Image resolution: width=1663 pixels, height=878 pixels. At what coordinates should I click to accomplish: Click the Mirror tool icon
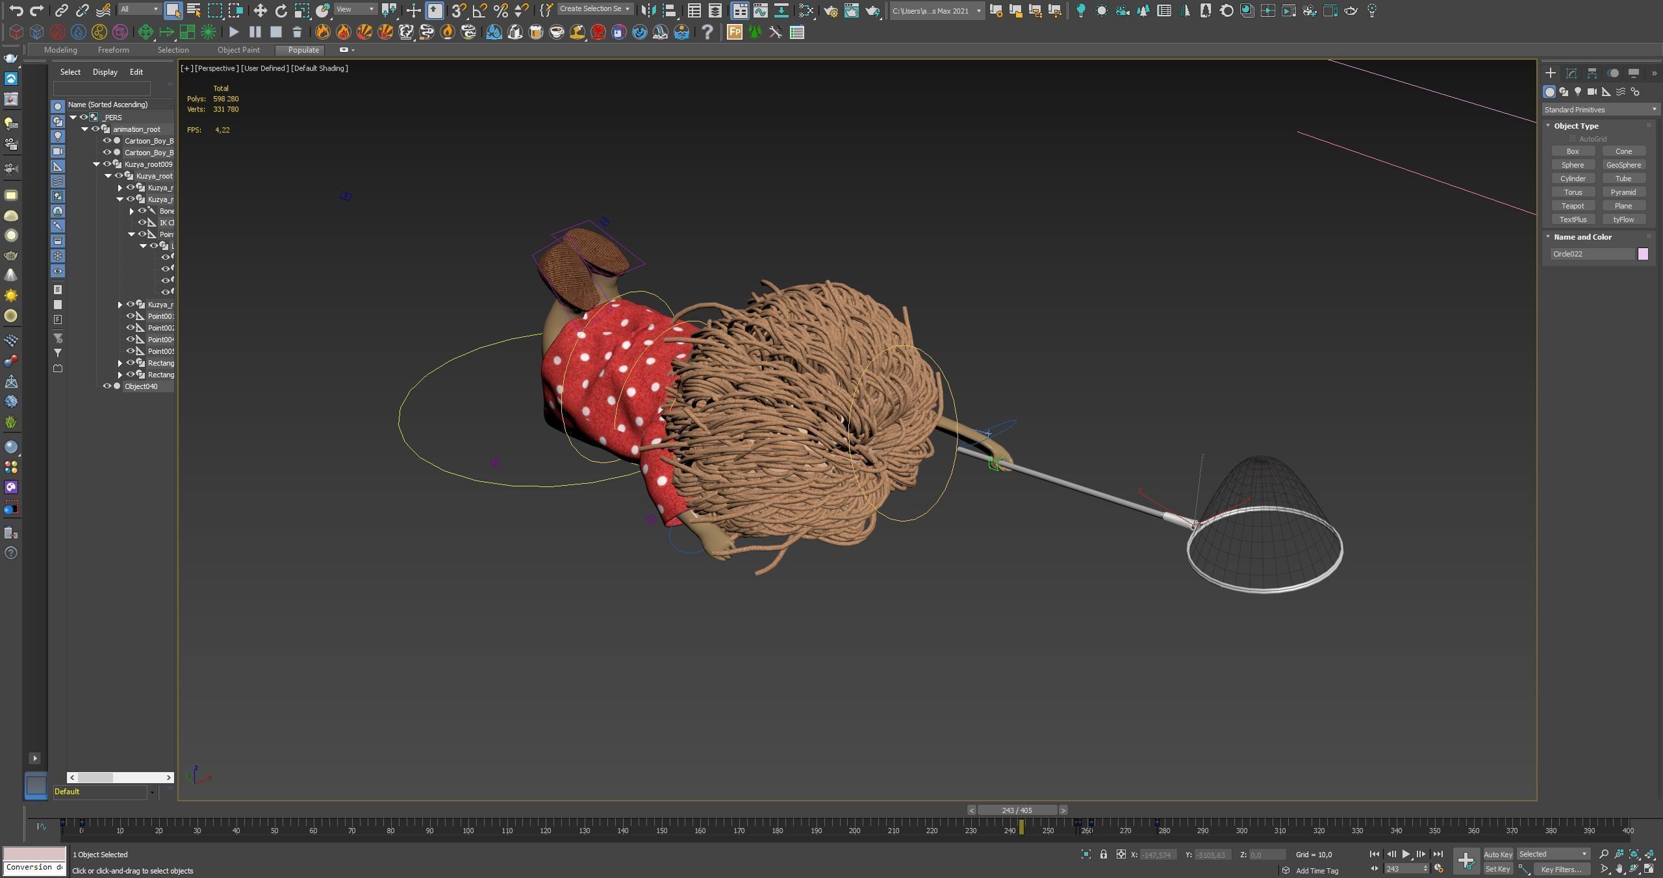[648, 10]
